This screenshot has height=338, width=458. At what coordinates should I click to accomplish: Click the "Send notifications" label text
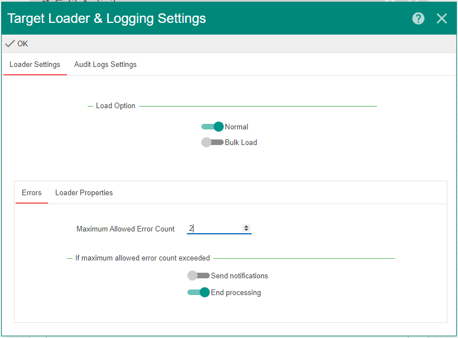239,276
